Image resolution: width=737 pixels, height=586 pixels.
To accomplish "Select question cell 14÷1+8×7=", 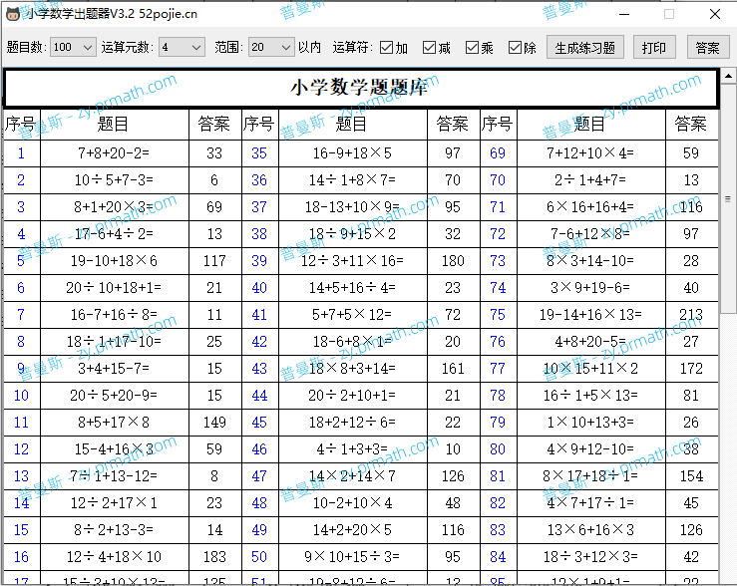I will (352, 179).
